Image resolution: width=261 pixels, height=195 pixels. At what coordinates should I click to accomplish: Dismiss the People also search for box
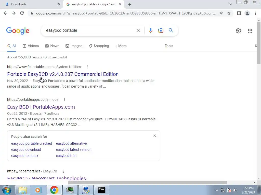(155, 136)
